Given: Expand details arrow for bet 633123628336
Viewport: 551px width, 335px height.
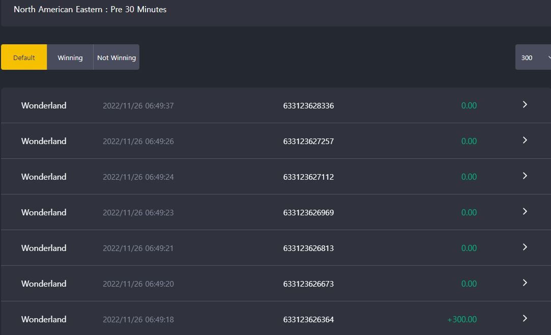Looking at the screenshot, I should [x=525, y=104].
